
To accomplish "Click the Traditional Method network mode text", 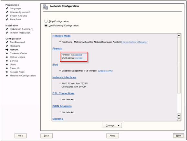I will 90,42.
